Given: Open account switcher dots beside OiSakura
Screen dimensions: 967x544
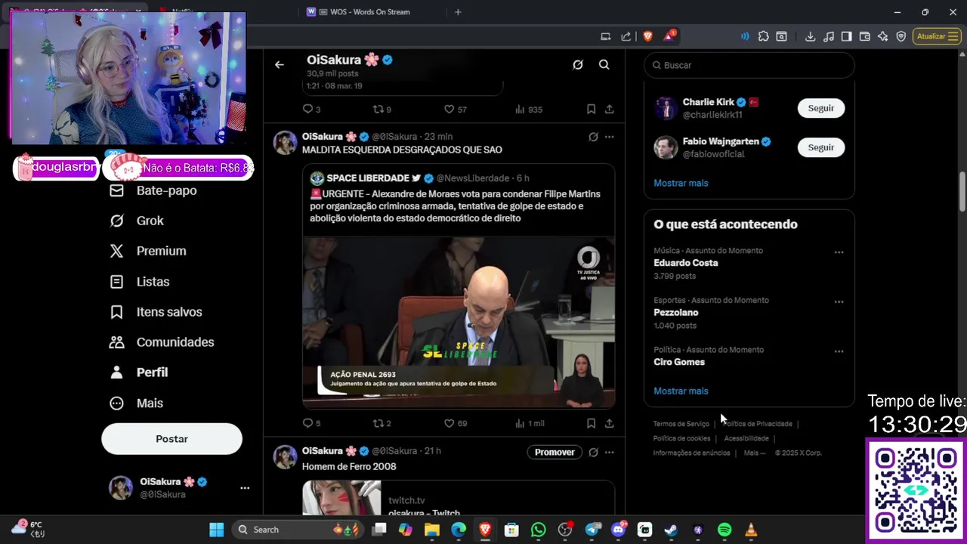Looking at the screenshot, I should click(245, 488).
